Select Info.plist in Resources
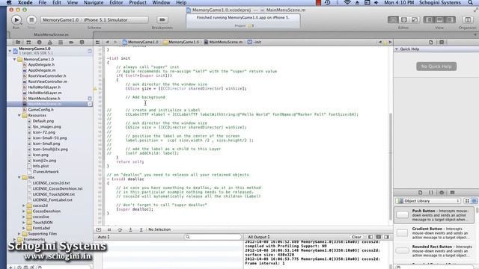479x269 pixels. (40, 166)
